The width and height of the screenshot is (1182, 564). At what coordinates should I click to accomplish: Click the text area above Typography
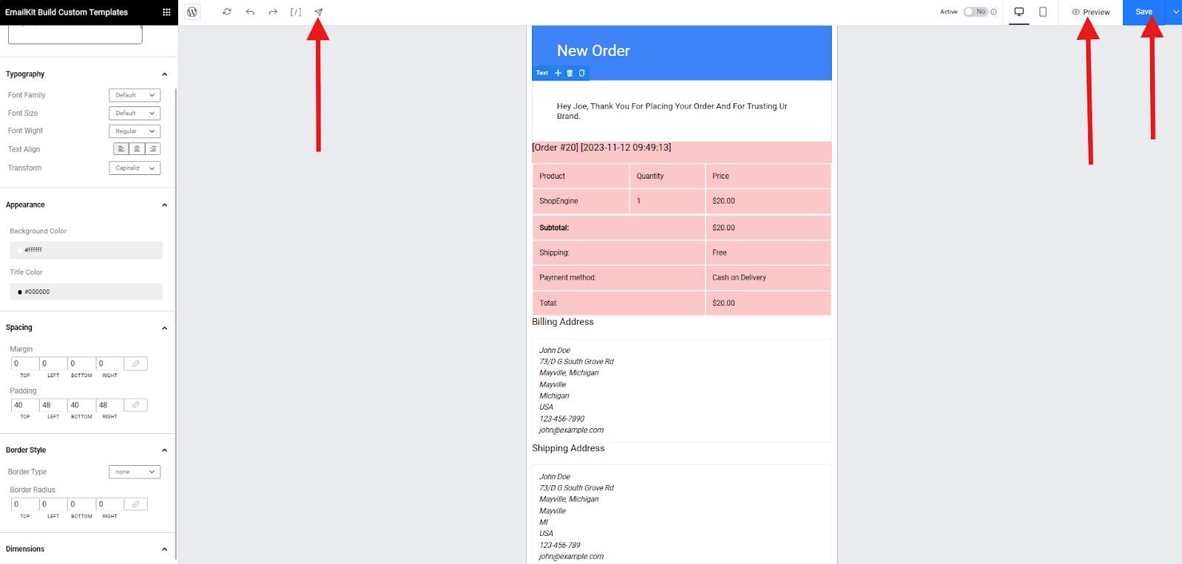[x=75, y=34]
